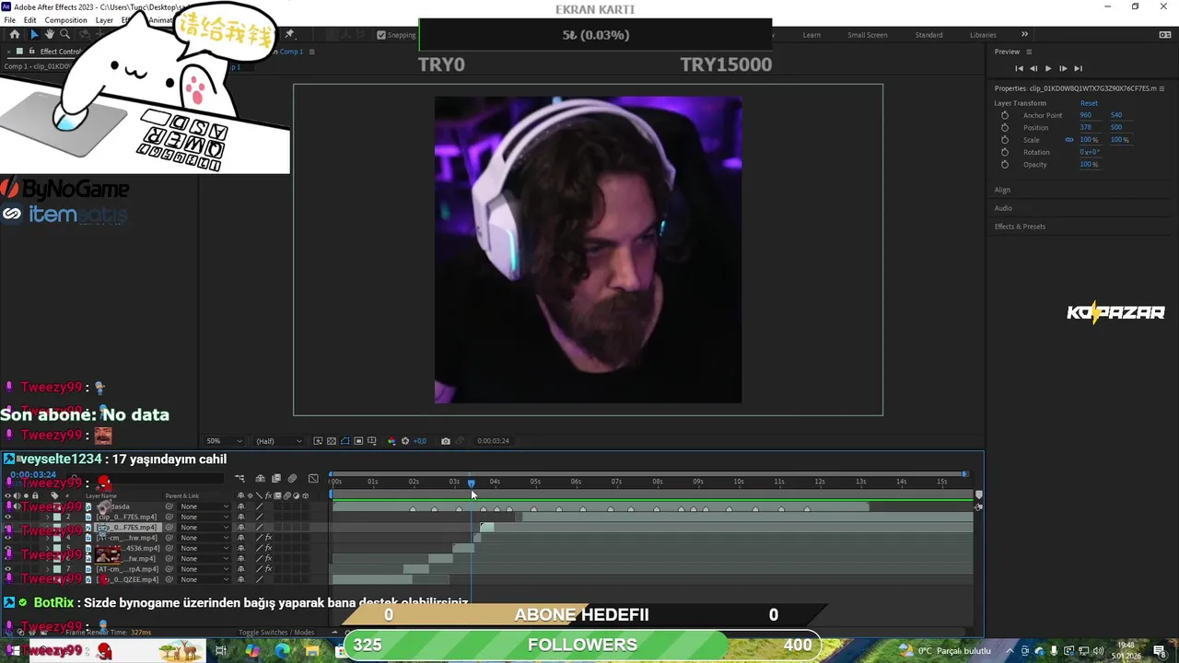Click fx switch on [AT-cm_...hw.mp4] layer
Screen dimensions: 1179x663
[x=269, y=538]
